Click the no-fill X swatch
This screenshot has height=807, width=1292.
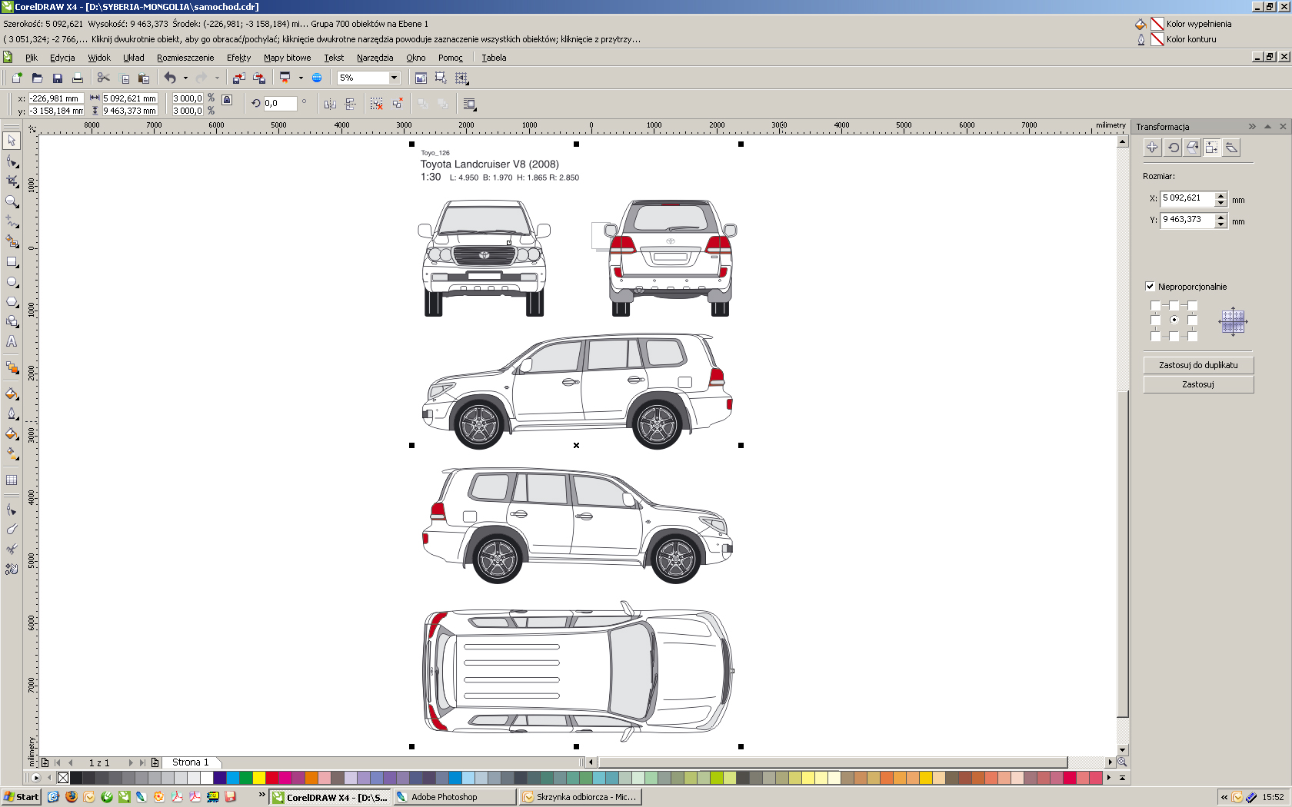(x=63, y=778)
